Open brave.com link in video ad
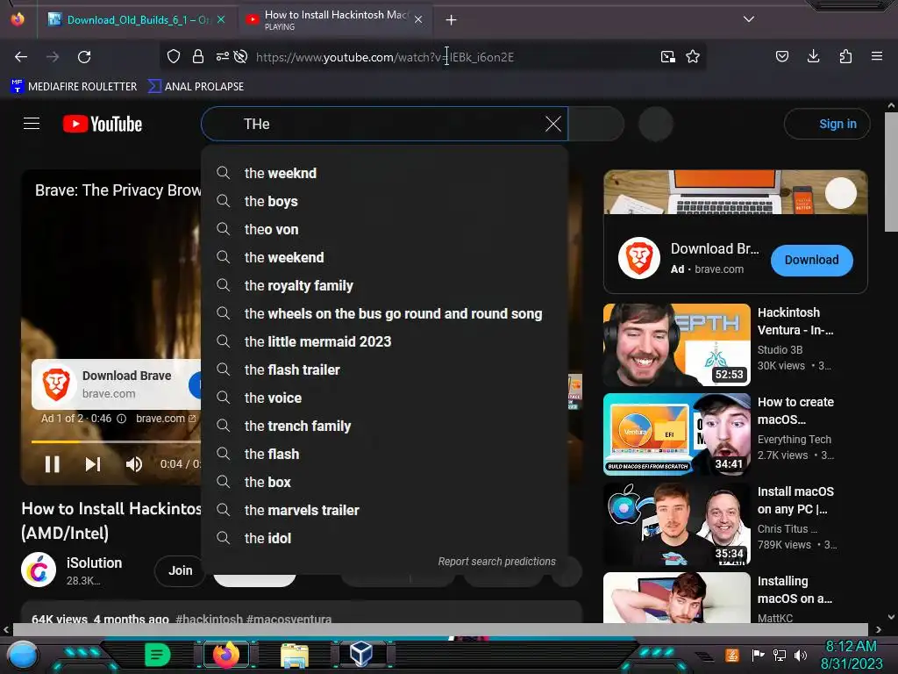The height and width of the screenshot is (674, 898). (x=166, y=419)
